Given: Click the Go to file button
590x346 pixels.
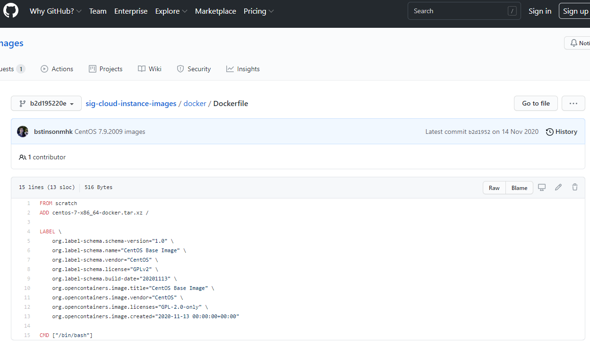Looking at the screenshot, I should pyautogui.click(x=536, y=103).
